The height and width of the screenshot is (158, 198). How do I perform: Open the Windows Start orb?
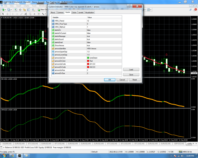pos(4,155)
